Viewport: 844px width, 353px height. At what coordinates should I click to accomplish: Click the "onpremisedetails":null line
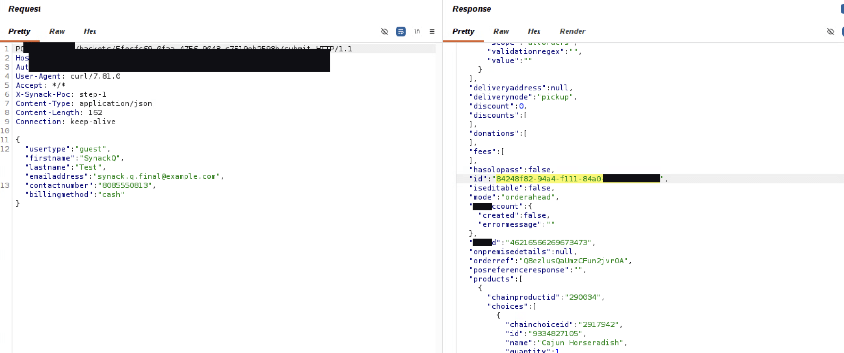point(523,252)
